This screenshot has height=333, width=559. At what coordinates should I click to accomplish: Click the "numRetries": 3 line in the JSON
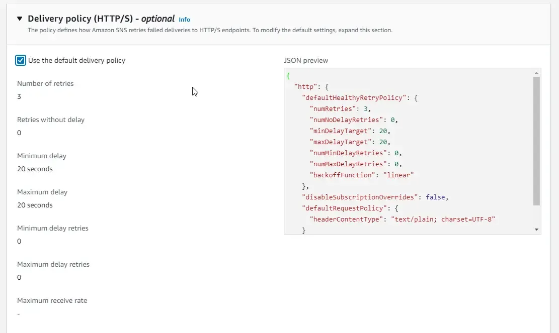(x=341, y=108)
